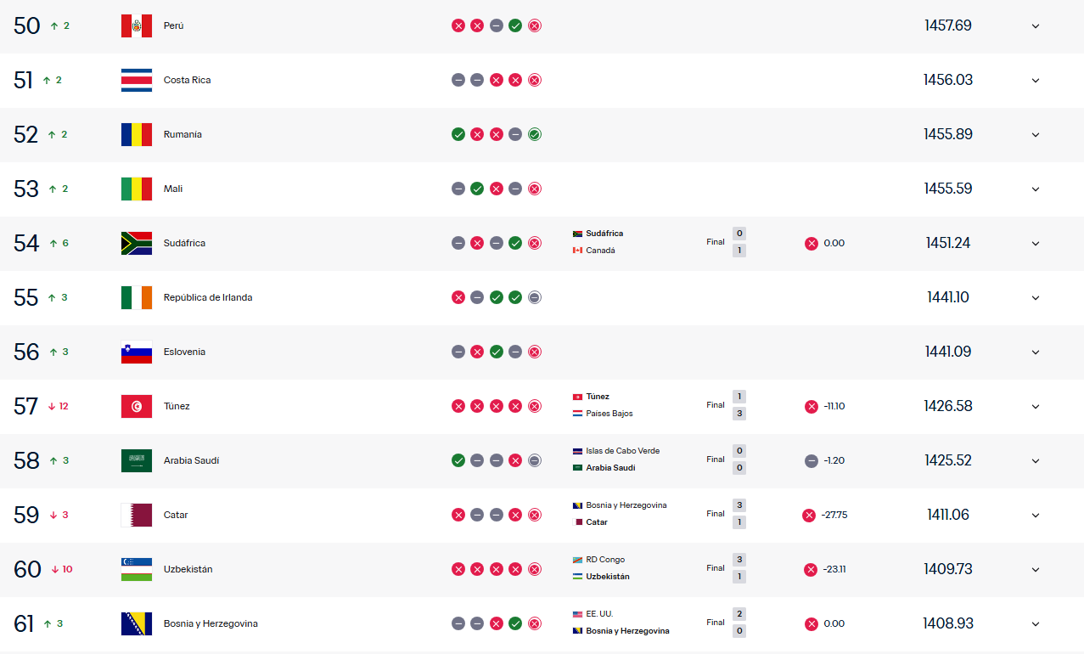
Task: Click the Perú flag icon
Action: coord(137,25)
